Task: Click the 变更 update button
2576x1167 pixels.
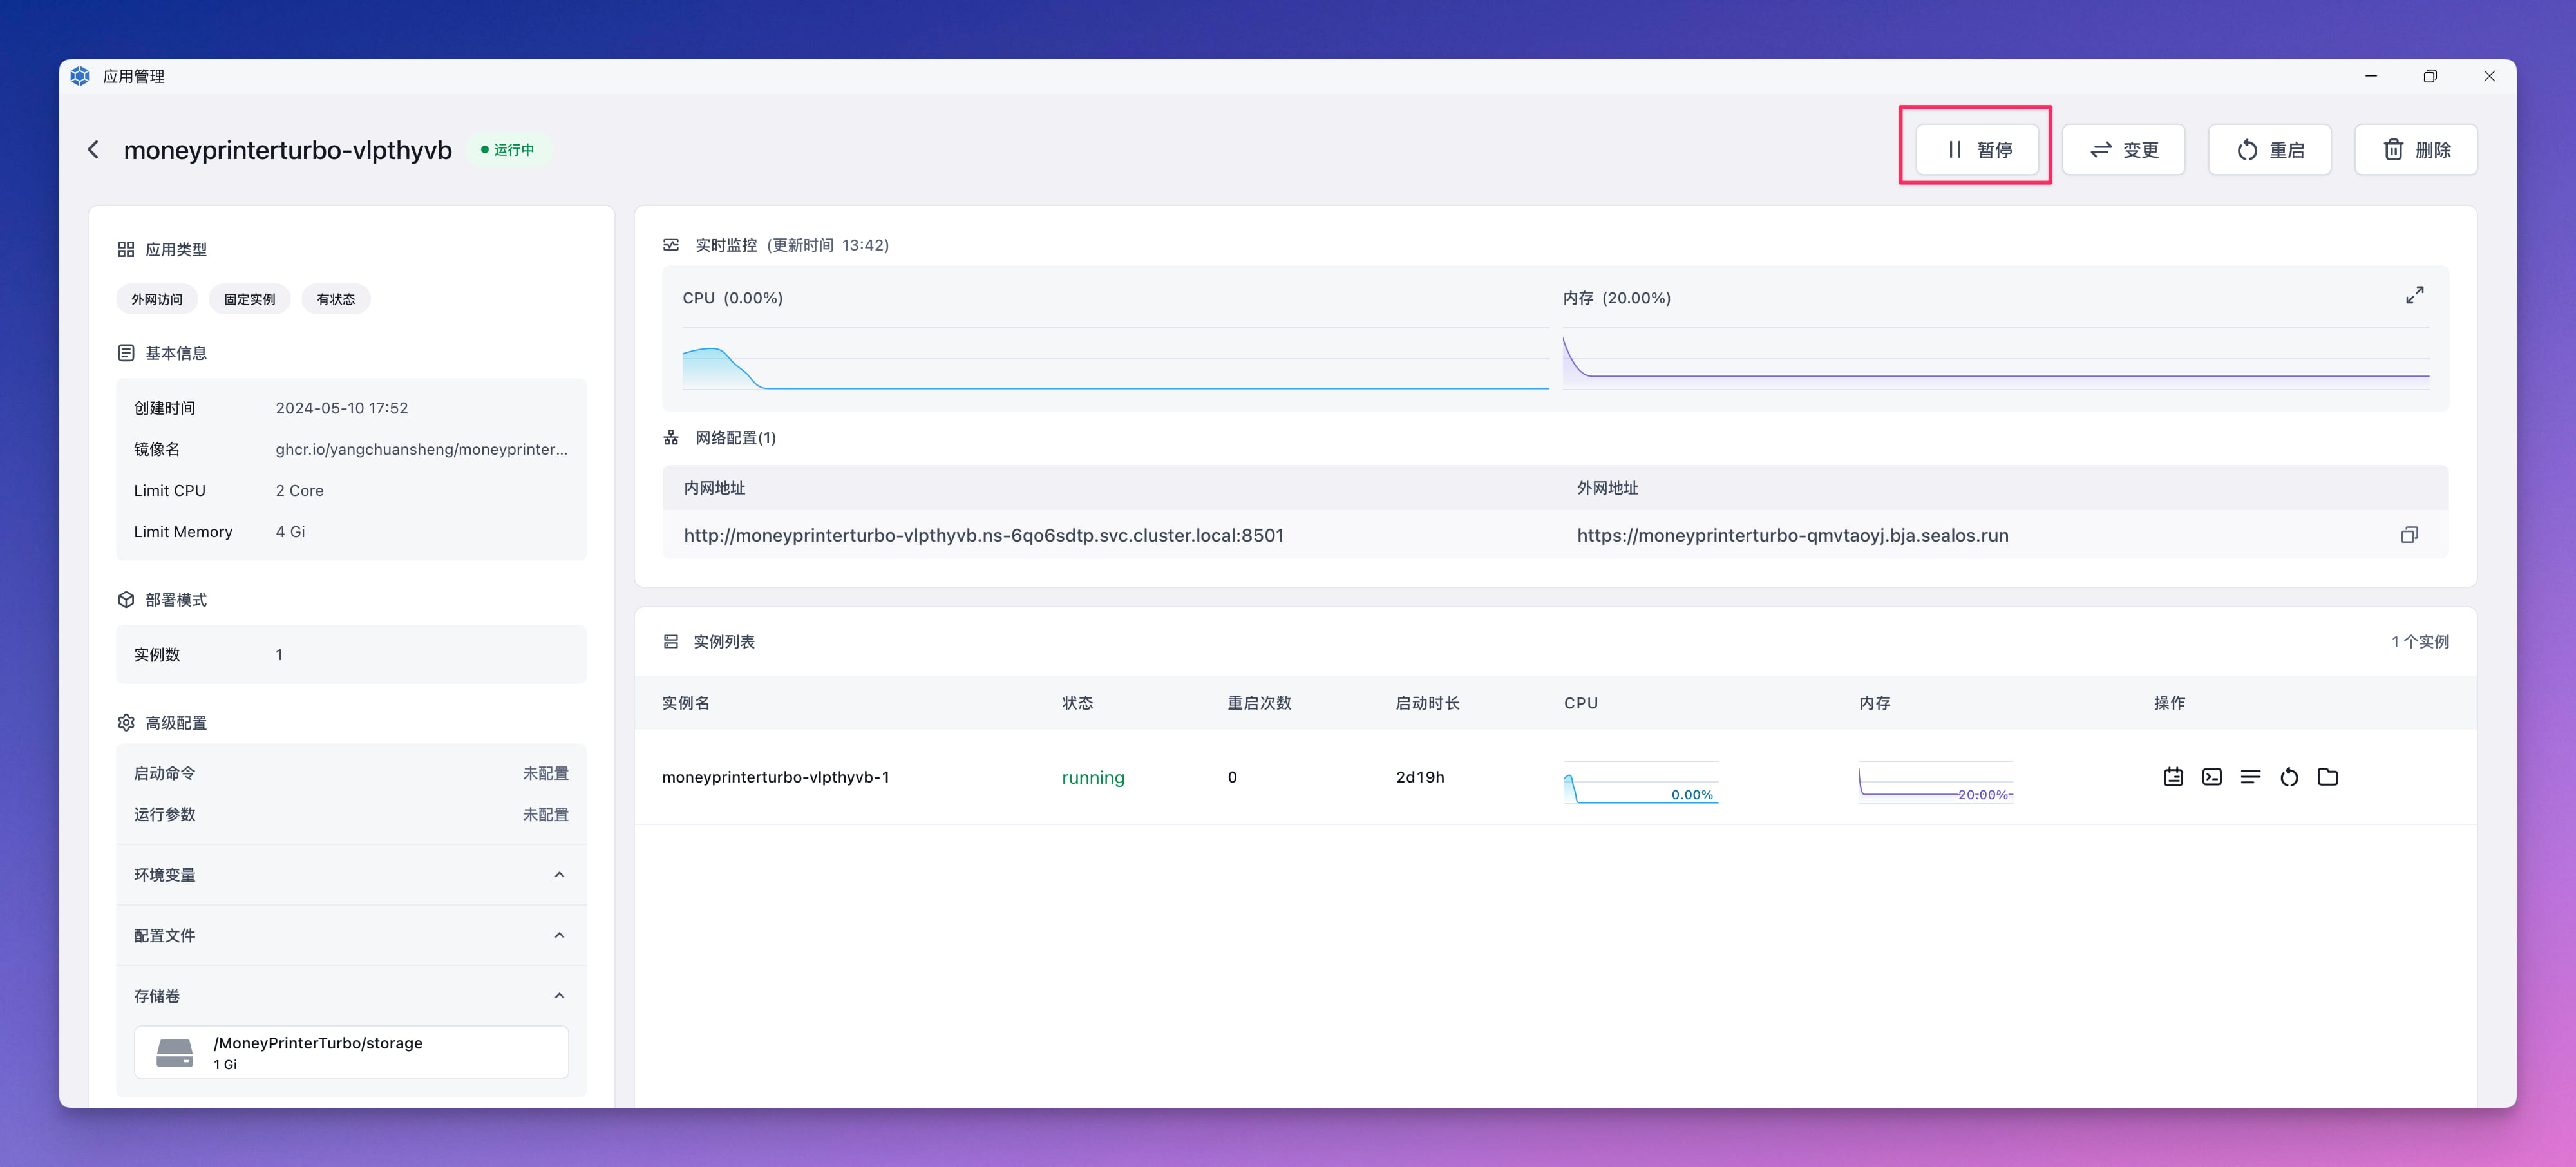Action: click(2124, 150)
